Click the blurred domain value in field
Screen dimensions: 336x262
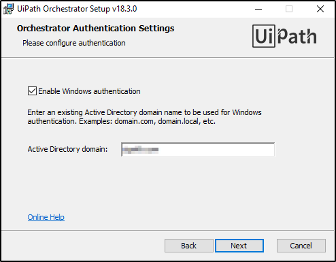point(141,150)
